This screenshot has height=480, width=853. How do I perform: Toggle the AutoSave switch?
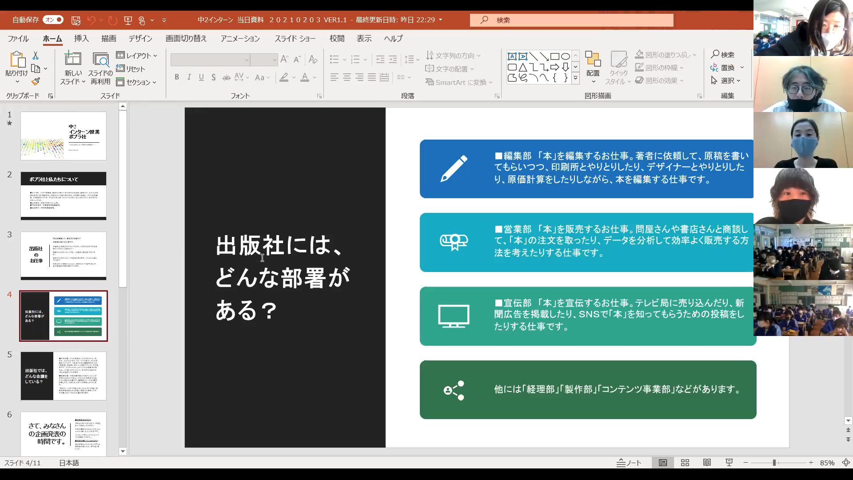pos(53,20)
